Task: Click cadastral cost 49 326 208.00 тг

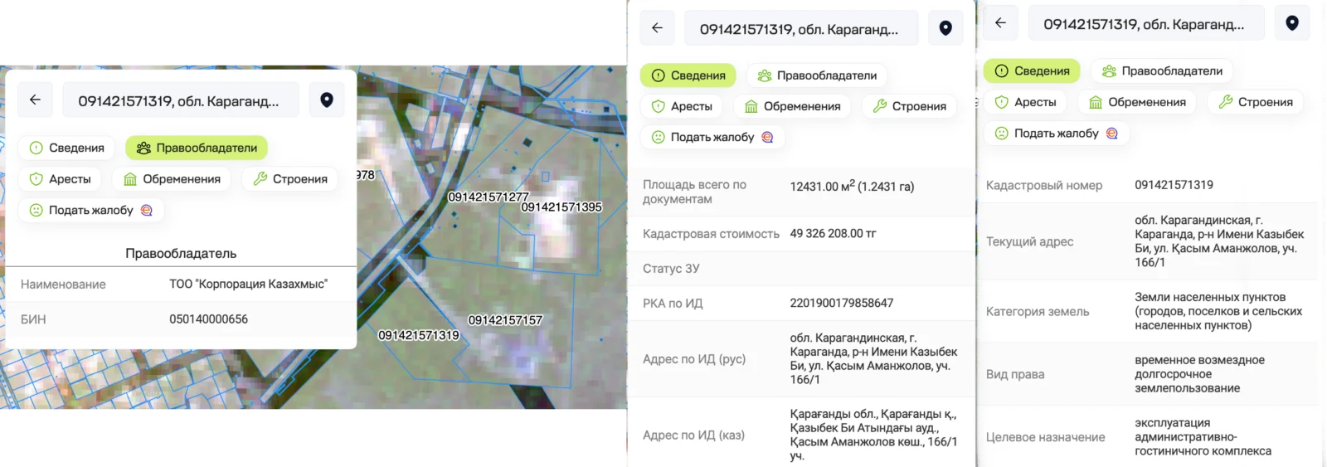Action: [833, 234]
